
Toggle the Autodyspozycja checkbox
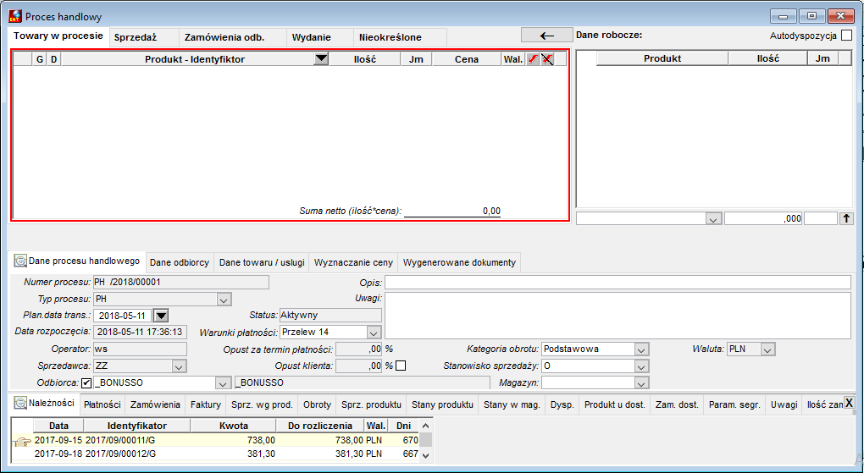click(x=846, y=36)
